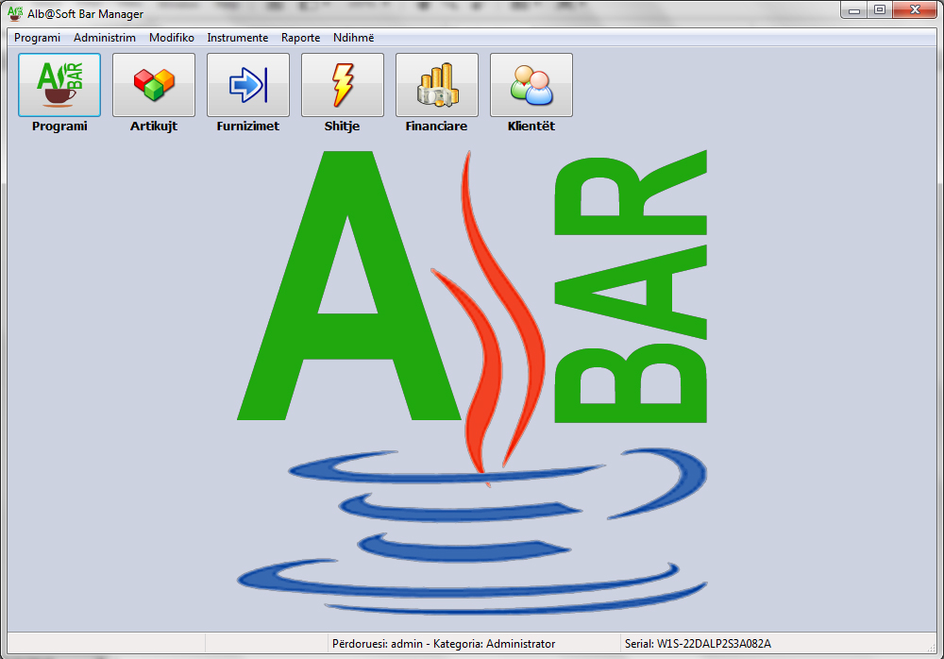
Task: Close the Bar Manager window
Action: [915, 10]
